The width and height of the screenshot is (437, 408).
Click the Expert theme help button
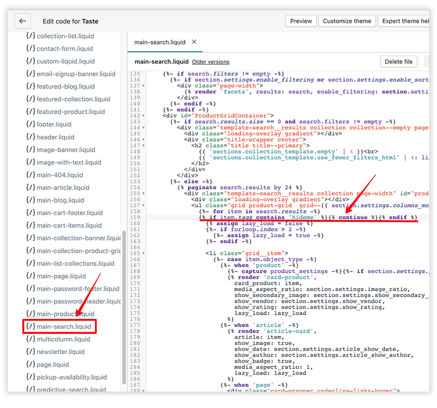pos(405,21)
